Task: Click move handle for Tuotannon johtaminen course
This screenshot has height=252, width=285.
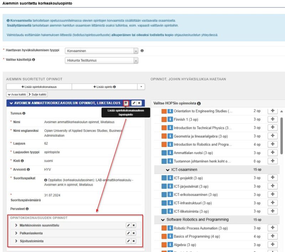Action: point(273,161)
